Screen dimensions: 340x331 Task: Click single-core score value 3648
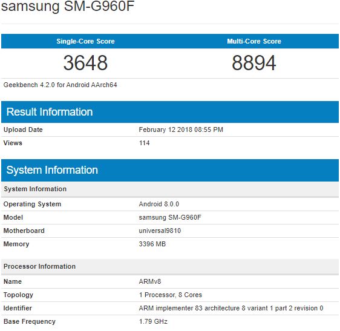click(85, 63)
